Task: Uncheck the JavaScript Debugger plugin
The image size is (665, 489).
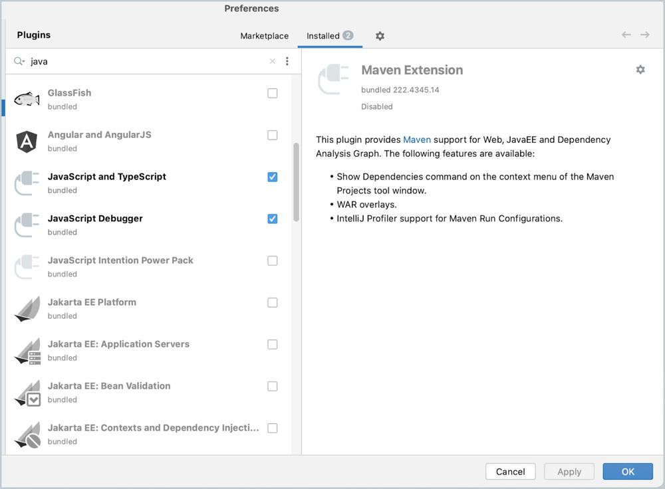Action: coord(272,219)
